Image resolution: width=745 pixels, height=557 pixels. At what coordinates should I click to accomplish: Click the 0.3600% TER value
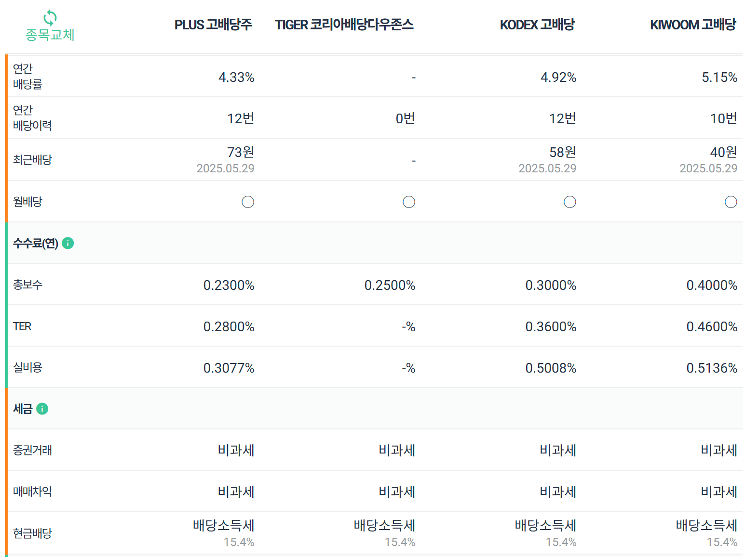tap(551, 326)
